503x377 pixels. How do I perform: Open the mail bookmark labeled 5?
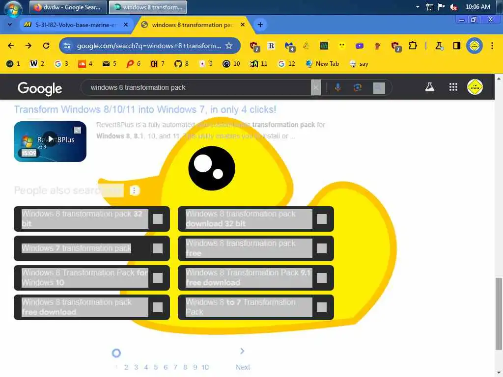tap(110, 64)
